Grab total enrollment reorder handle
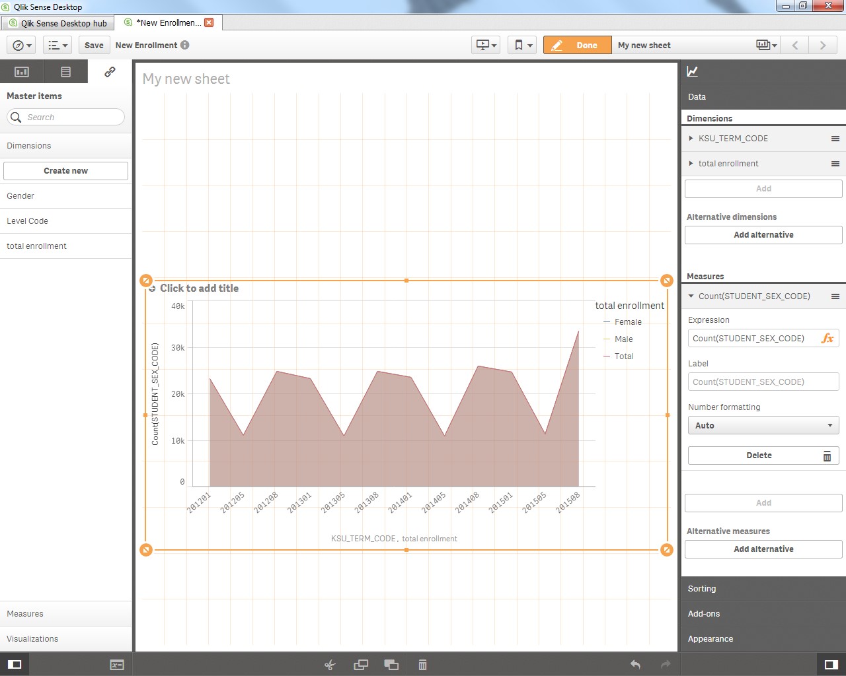 pos(835,164)
